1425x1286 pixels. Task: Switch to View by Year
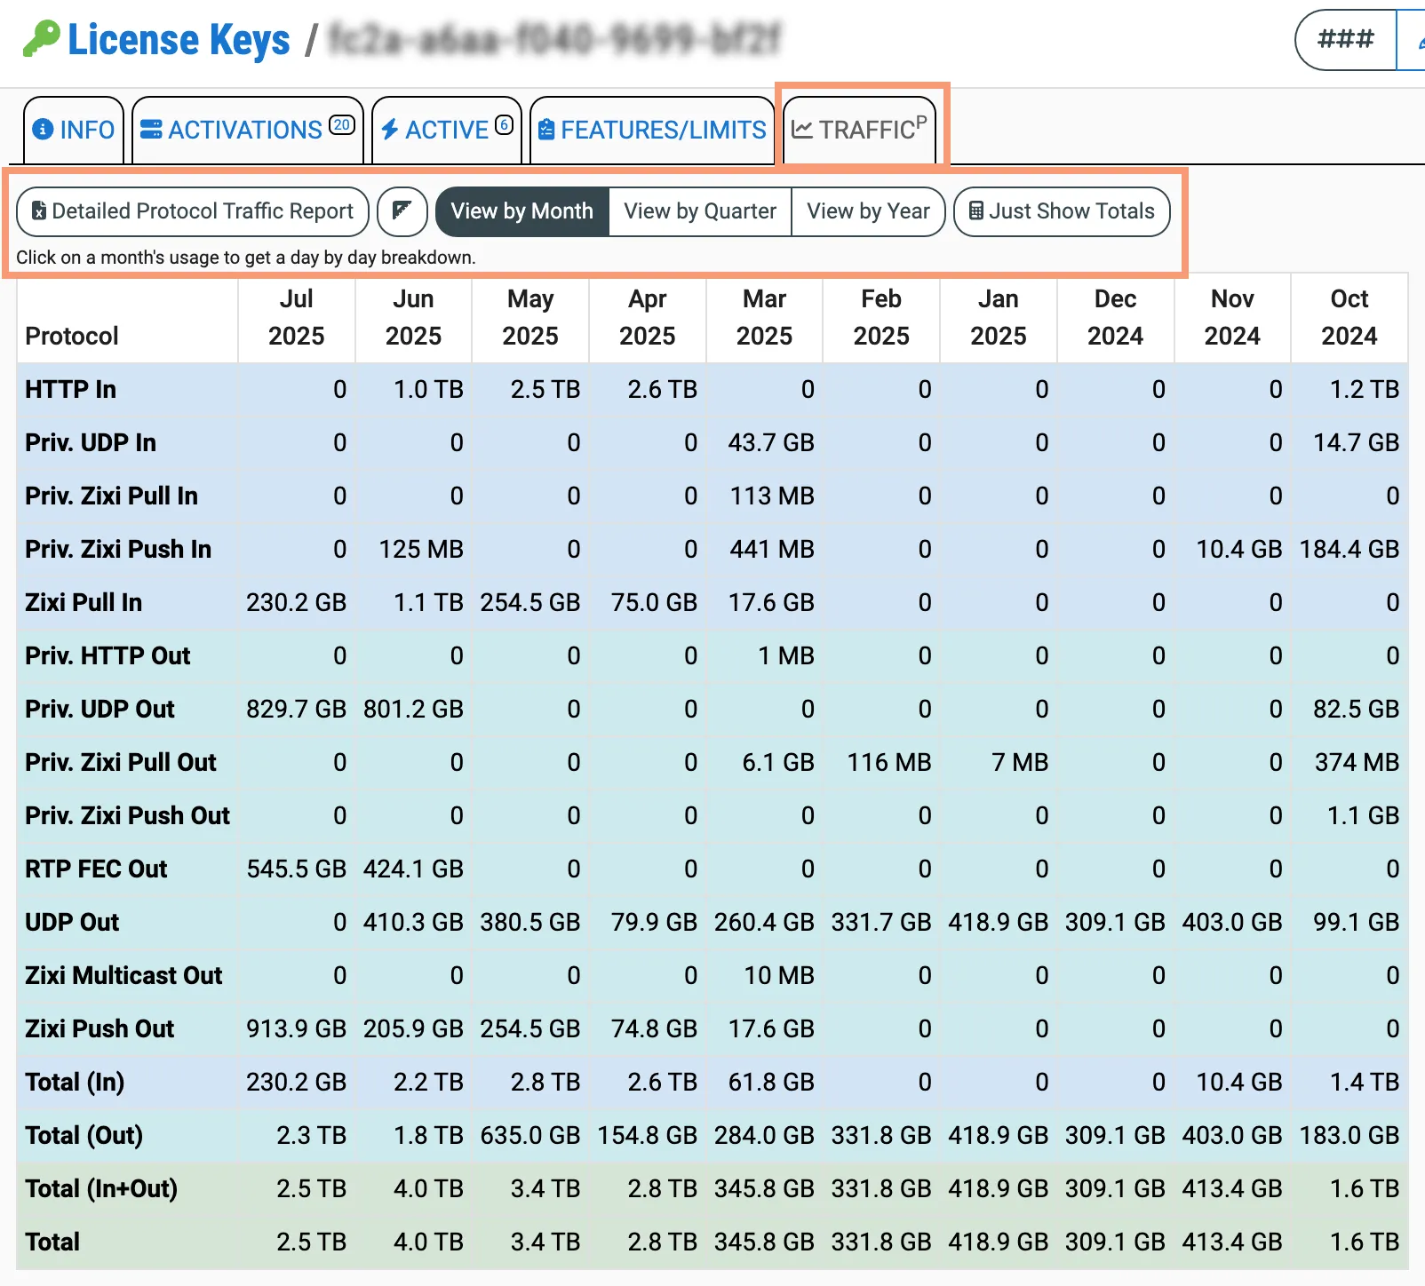868,211
